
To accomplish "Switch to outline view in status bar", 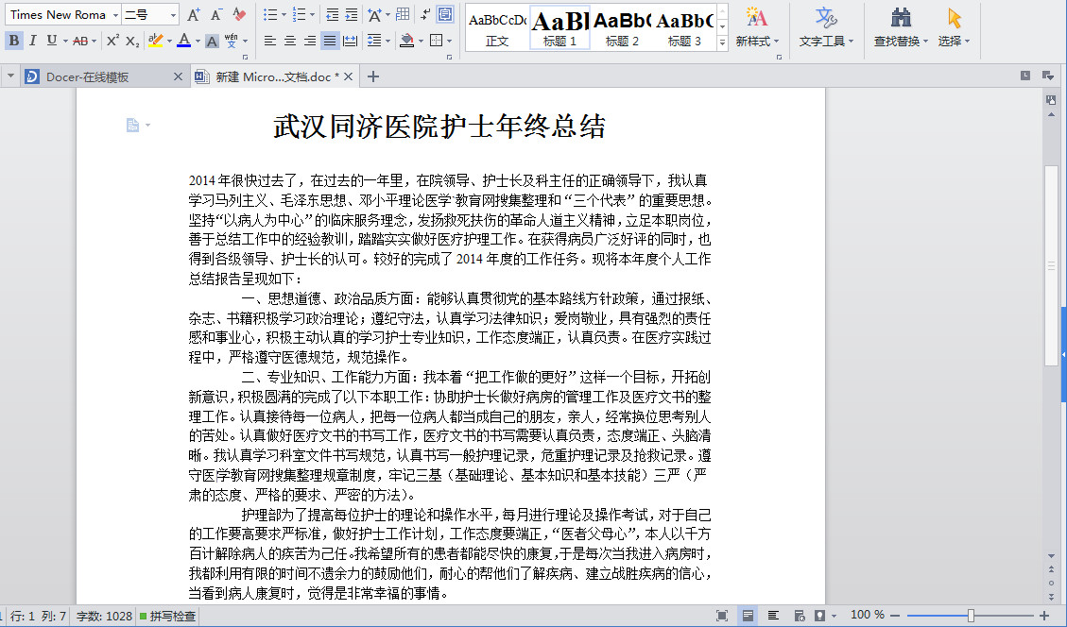I will 773,616.
